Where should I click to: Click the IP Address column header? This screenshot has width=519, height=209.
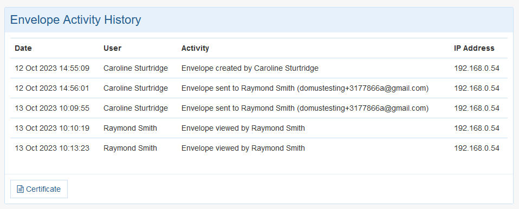[x=474, y=48]
